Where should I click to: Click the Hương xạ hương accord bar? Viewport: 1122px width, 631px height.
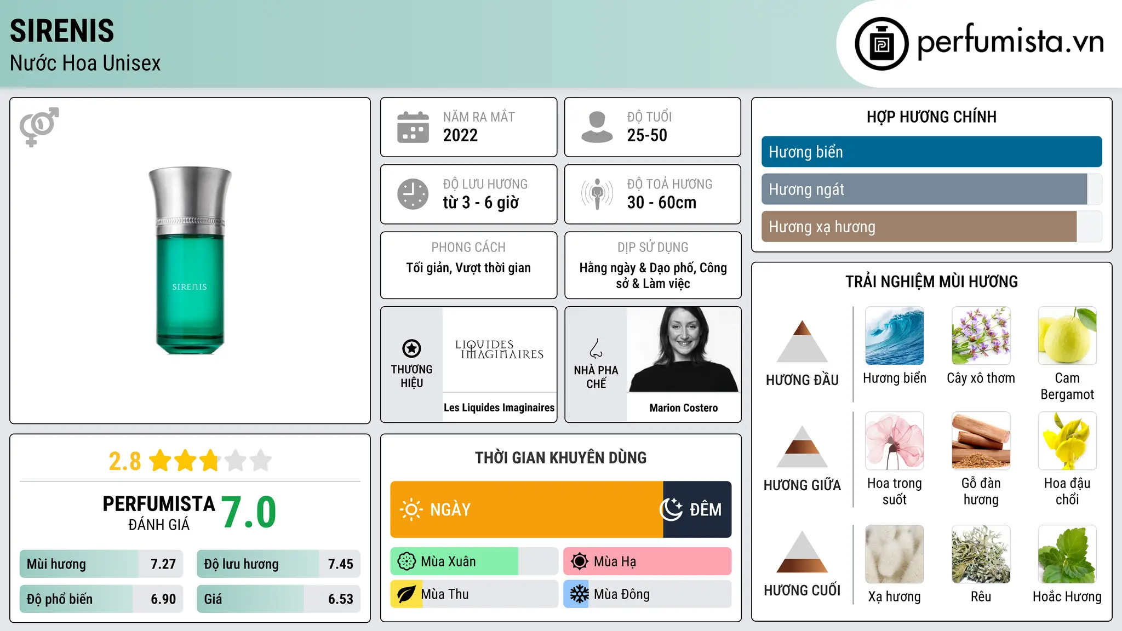(931, 227)
